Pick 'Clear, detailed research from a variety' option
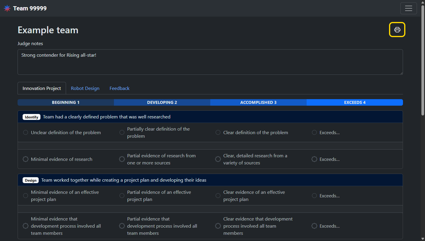Viewport: 425px width, 241px height. point(218,159)
